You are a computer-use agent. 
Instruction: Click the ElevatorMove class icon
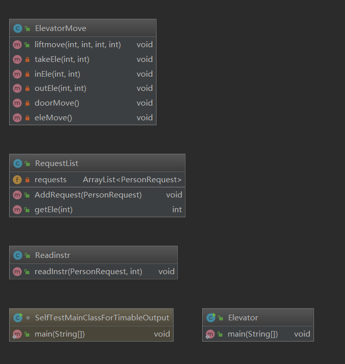pyautogui.click(x=17, y=28)
